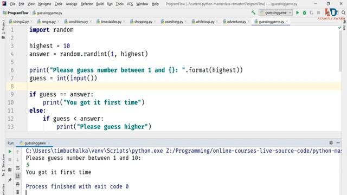Click the Run with Coverage toolbar icon

(x=311, y=13)
